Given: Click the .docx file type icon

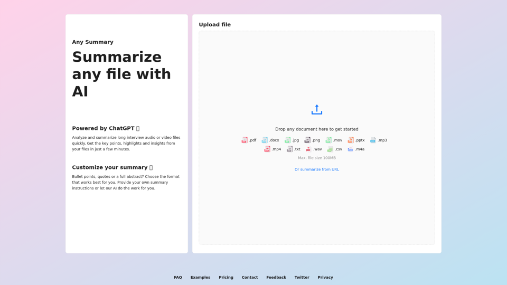Looking at the screenshot, I should [265, 140].
